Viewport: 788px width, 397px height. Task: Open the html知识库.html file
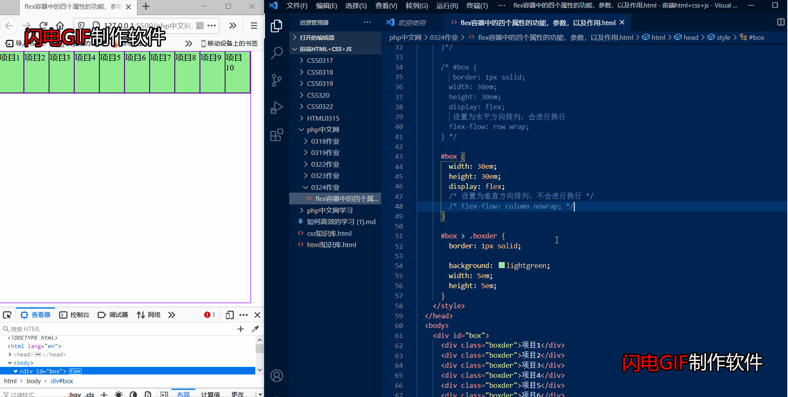[331, 245]
